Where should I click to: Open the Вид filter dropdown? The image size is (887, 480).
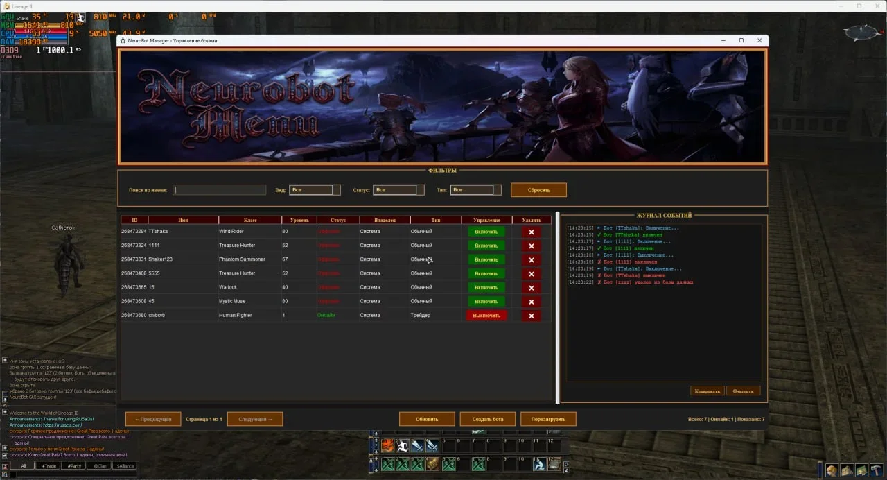click(x=315, y=190)
